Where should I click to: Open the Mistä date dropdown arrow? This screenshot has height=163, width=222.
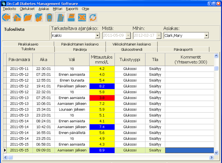coord(128,36)
